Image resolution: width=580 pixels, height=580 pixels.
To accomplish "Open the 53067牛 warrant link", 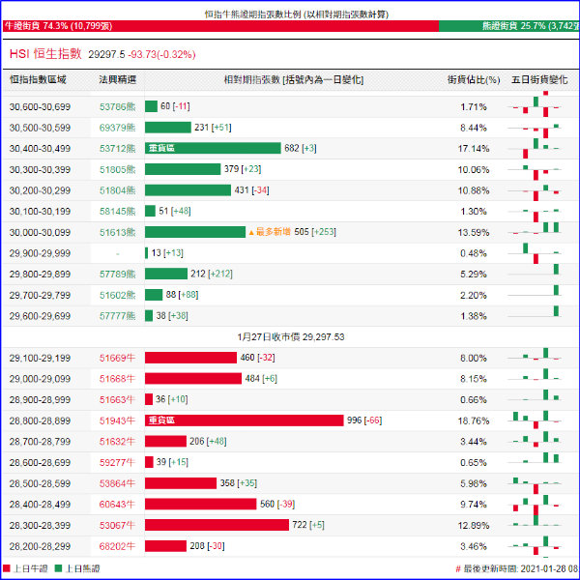I will point(117,525).
